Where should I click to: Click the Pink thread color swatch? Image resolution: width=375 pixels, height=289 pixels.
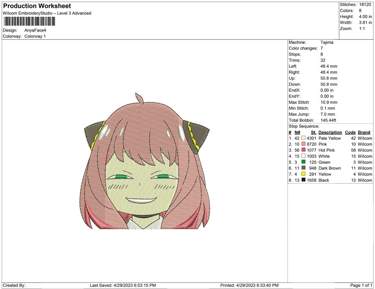tap(303, 144)
